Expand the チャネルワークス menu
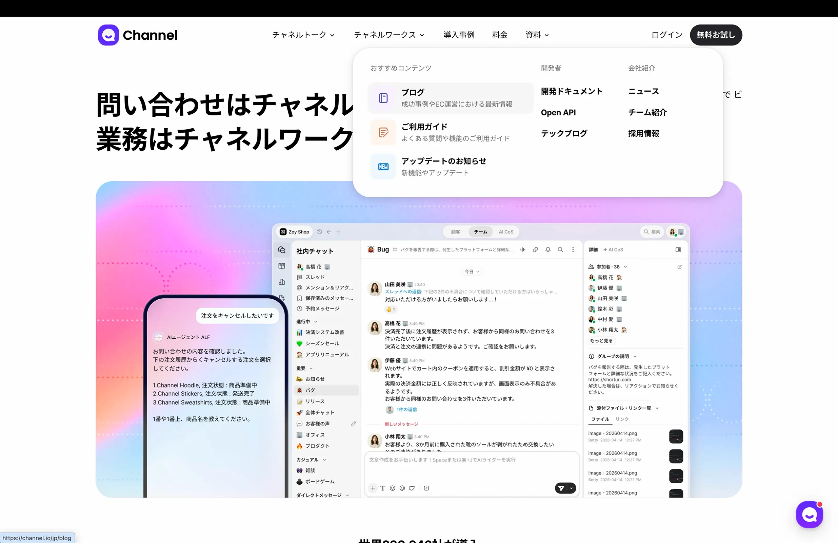This screenshot has height=543, width=838. [x=389, y=35]
